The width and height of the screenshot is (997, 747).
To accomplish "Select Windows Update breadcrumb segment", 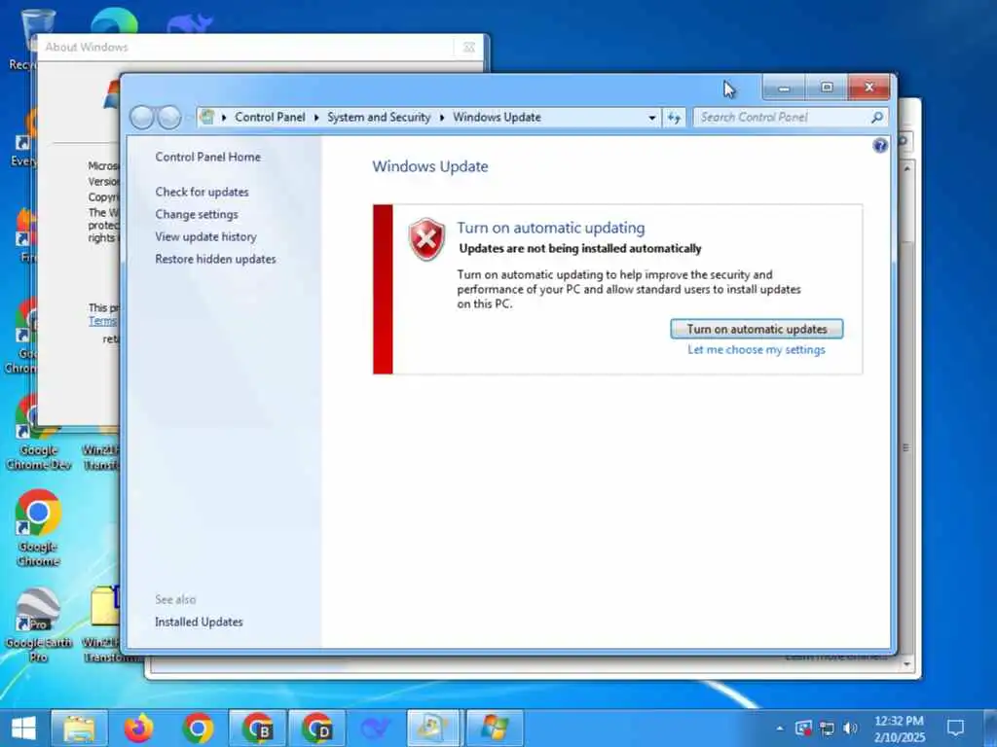I will [497, 117].
